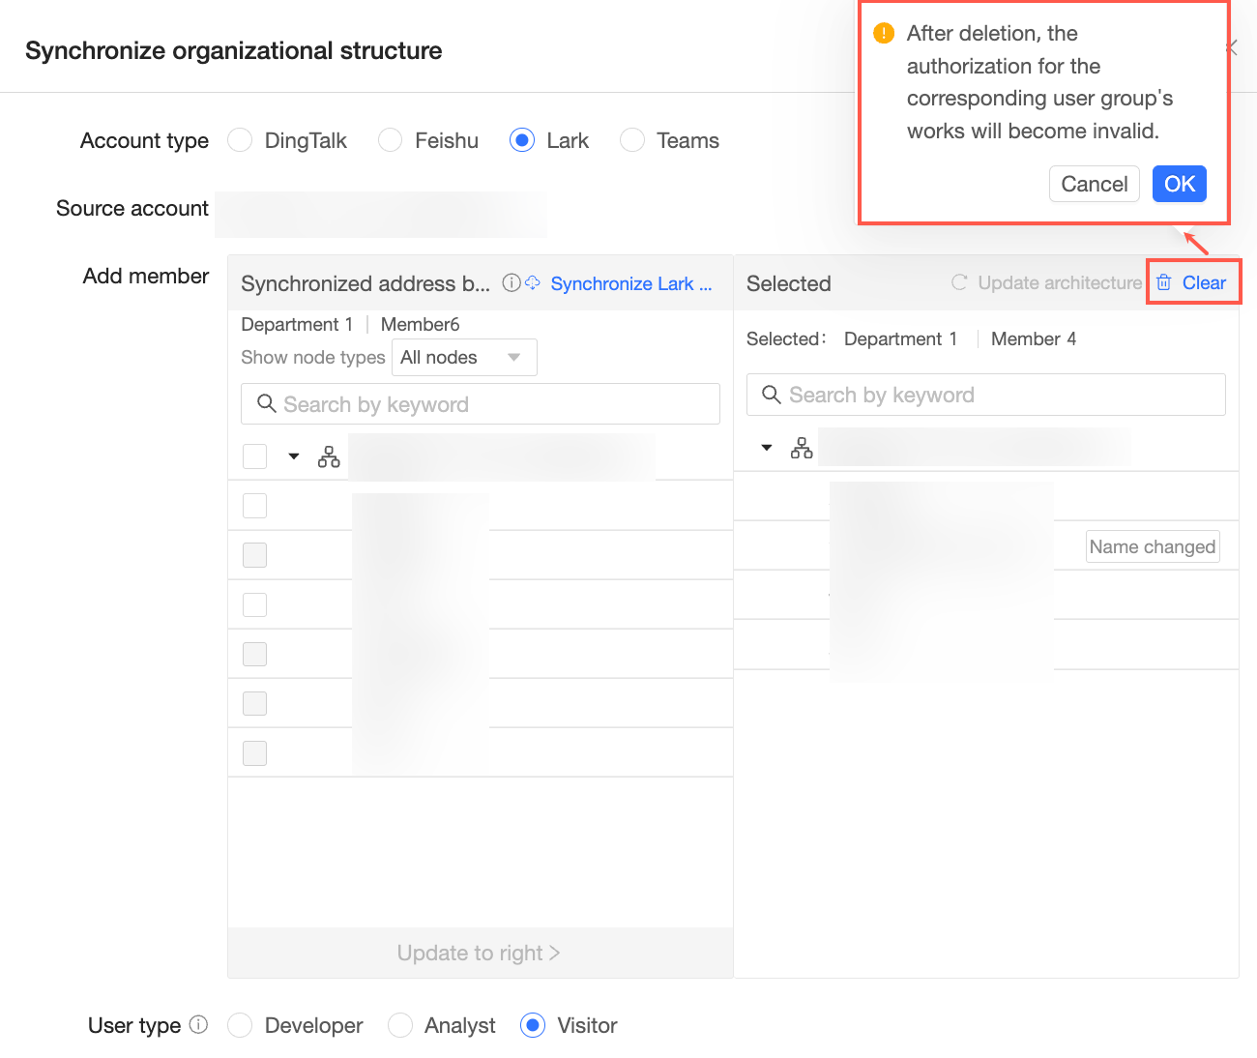This screenshot has width=1257, height=1058.
Task: Click the magnifier icon in the left search box
Action: click(x=267, y=403)
